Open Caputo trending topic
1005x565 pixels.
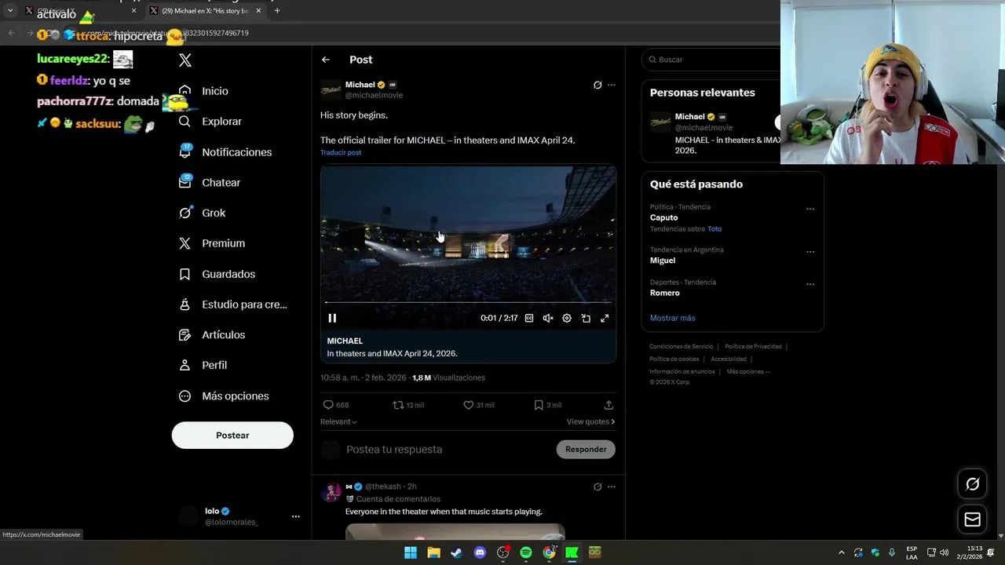[664, 217]
